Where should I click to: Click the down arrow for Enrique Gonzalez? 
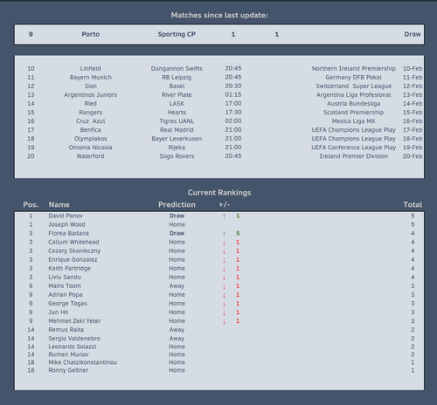point(224,260)
